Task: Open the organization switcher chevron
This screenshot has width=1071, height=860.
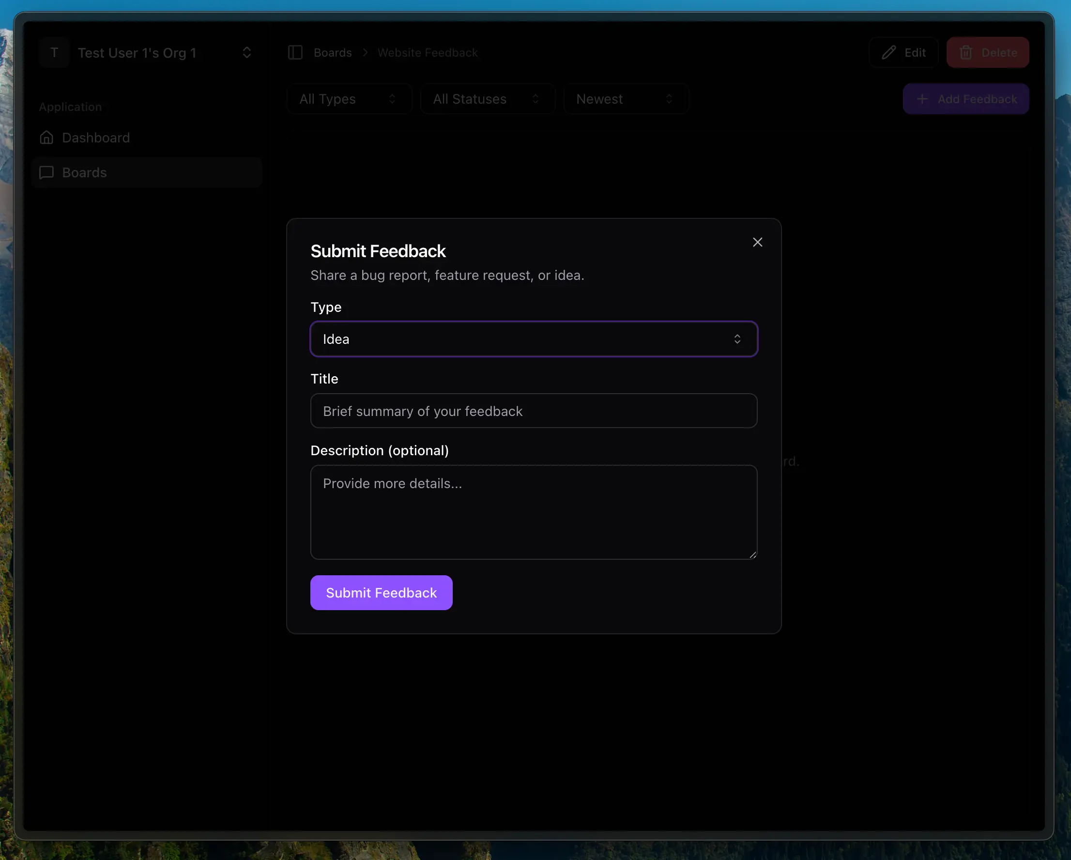Action: [247, 52]
